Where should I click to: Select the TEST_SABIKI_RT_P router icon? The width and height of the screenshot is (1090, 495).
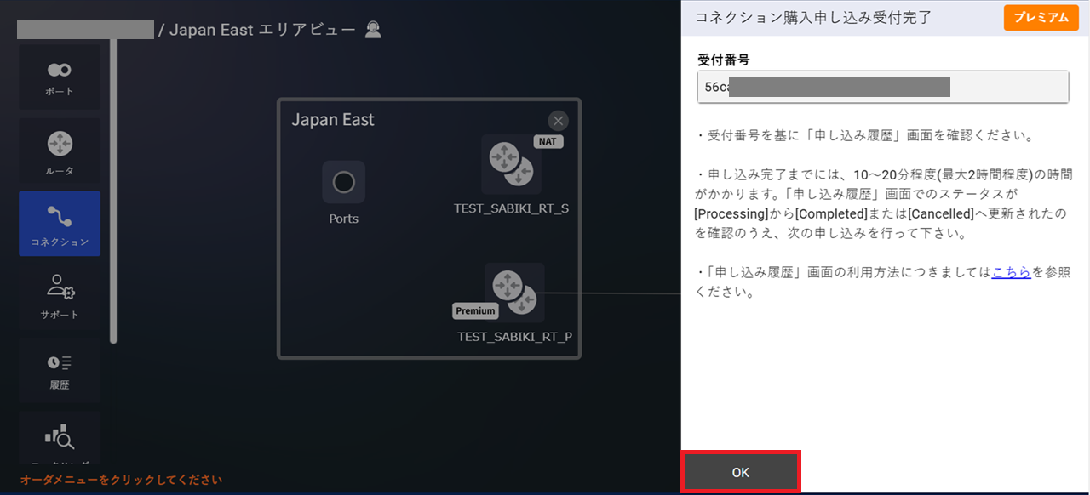coord(514,292)
